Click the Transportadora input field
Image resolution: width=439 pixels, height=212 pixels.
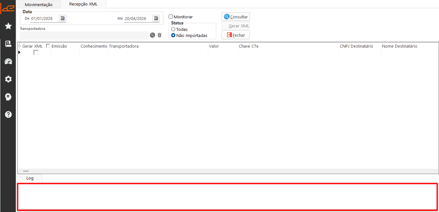click(x=84, y=35)
